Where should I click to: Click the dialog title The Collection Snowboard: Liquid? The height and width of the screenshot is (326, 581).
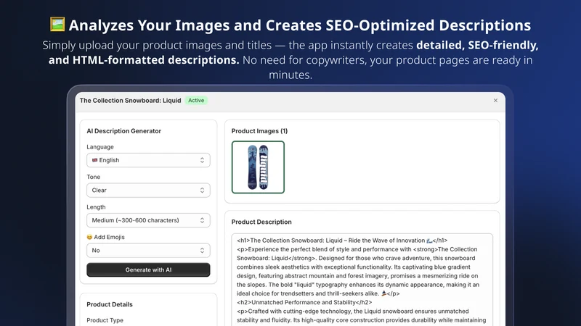click(x=131, y=101)
